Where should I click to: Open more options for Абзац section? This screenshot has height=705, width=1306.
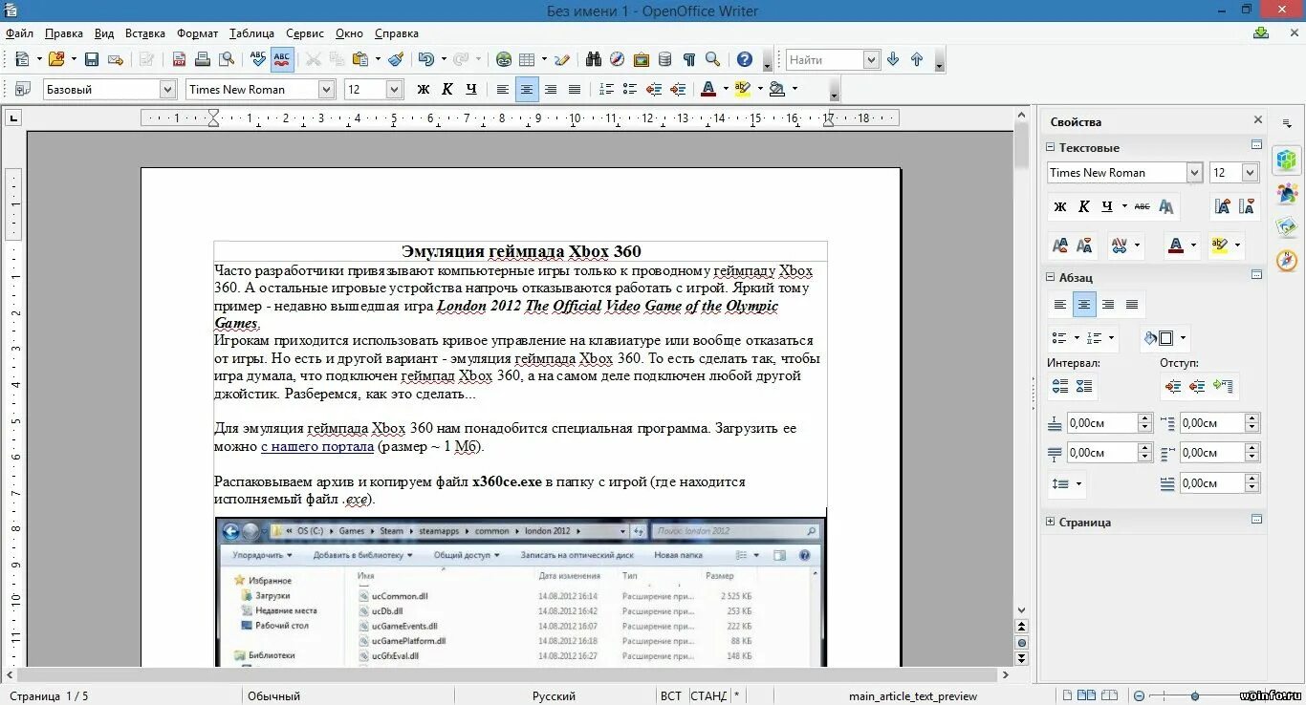coord(1256,275)
